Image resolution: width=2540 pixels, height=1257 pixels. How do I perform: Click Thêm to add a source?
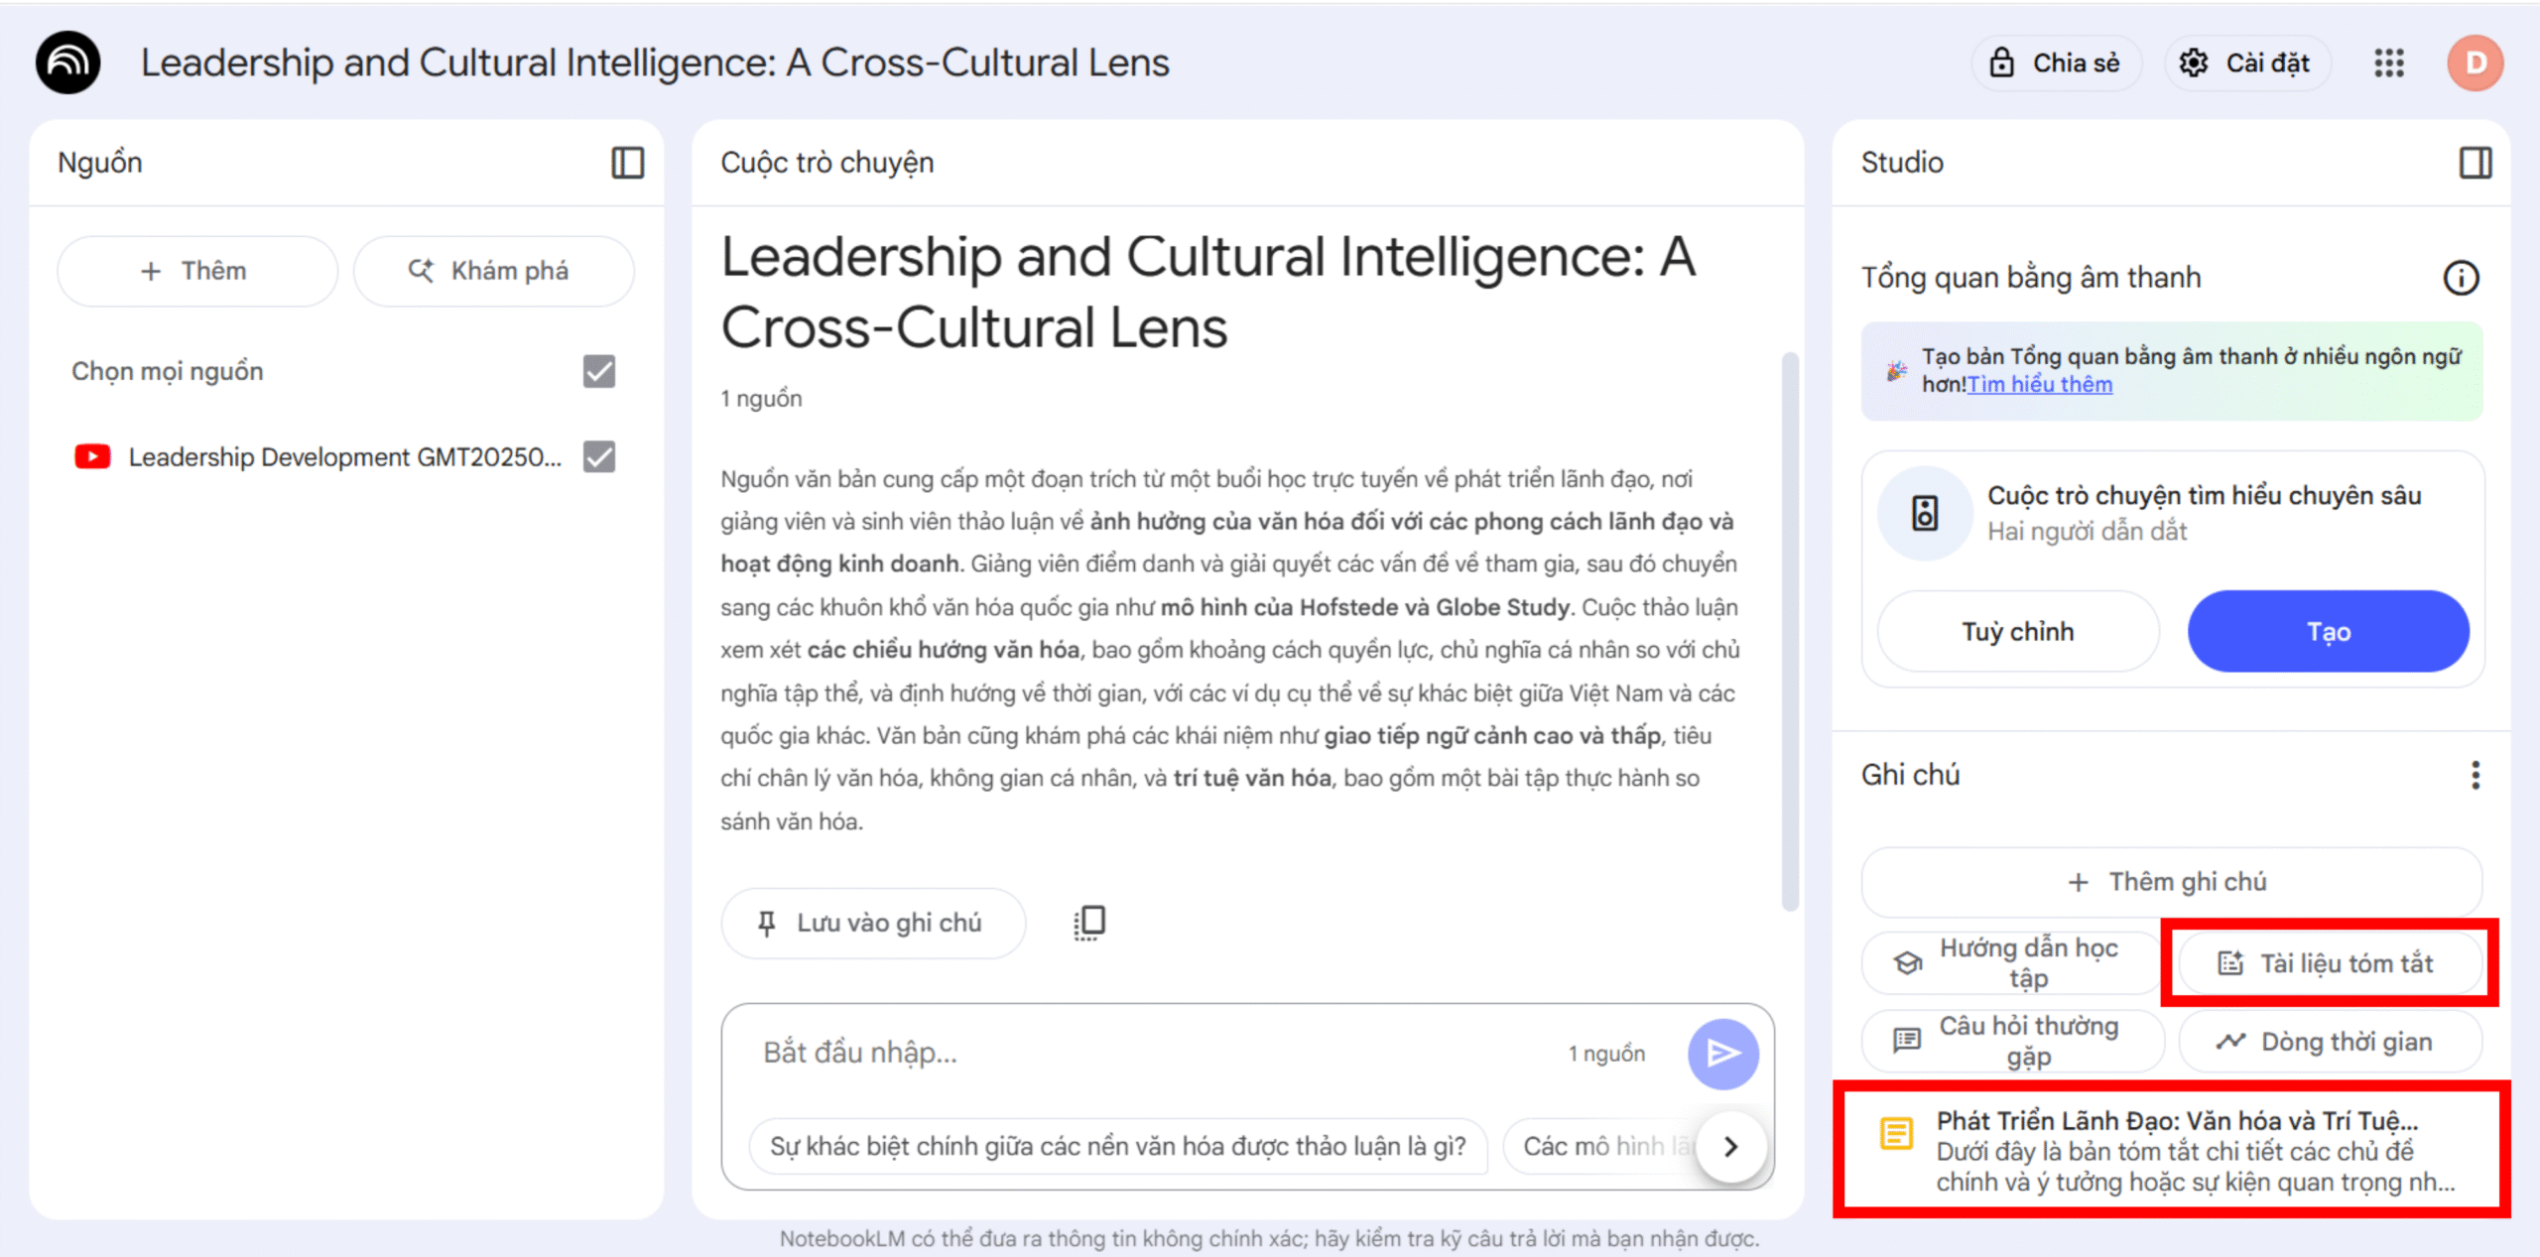click(197, 271)
